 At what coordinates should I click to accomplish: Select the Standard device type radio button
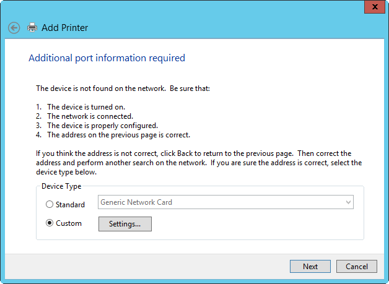pyautogui.click(x=50, y=205)
